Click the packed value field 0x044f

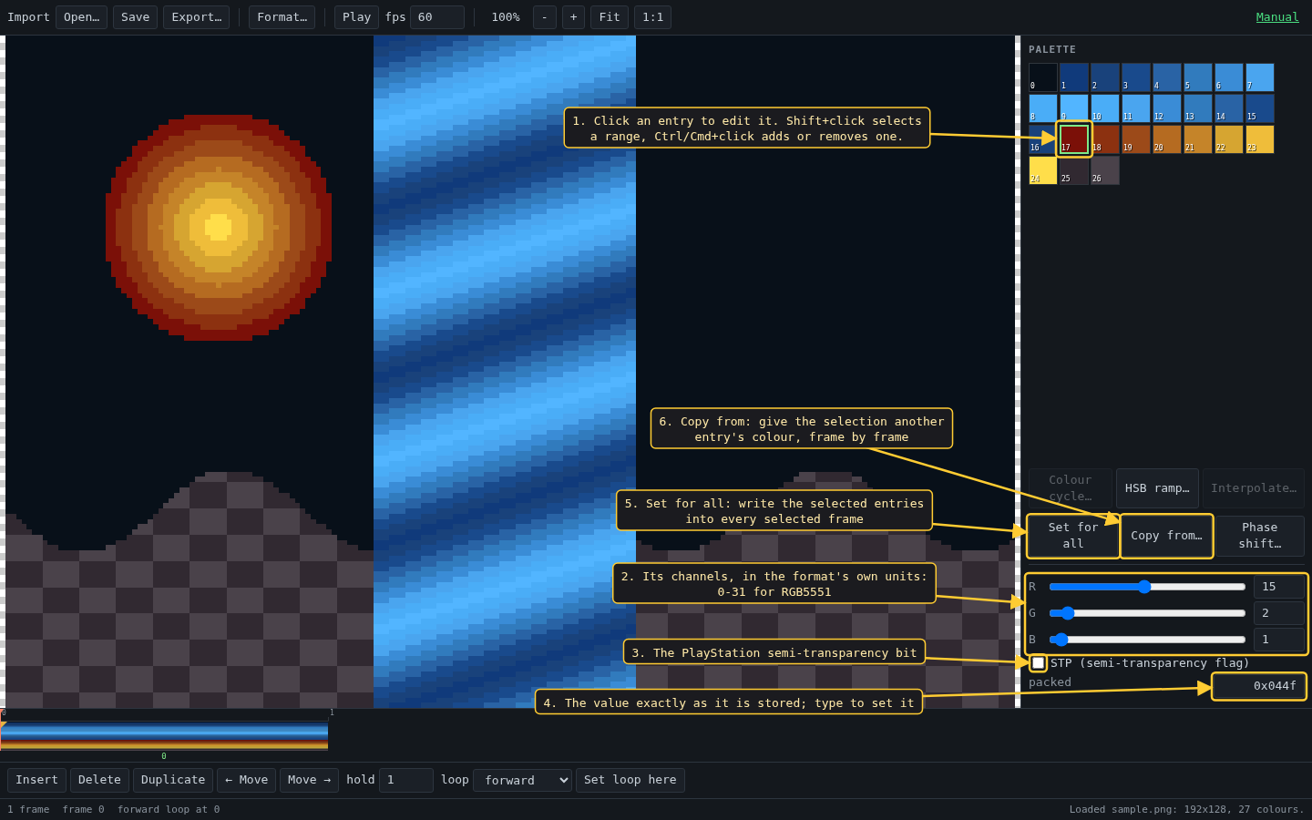(x=1259, y=686)
